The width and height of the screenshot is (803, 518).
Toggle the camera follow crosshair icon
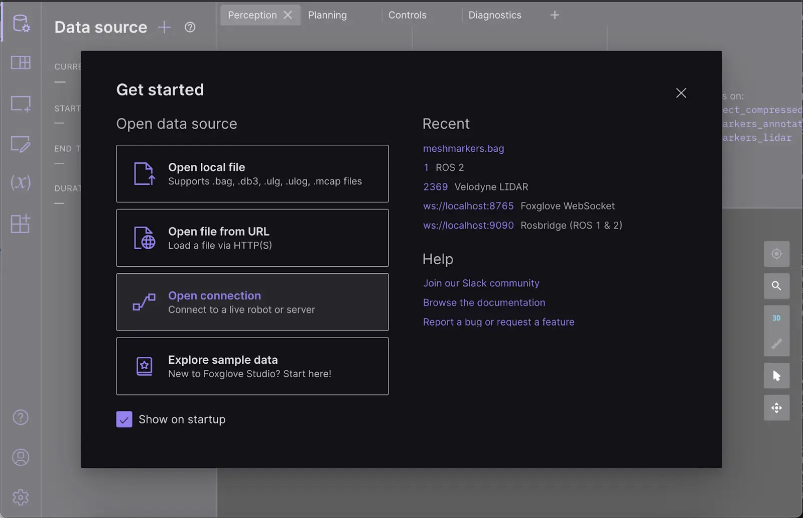pos(776,254)
